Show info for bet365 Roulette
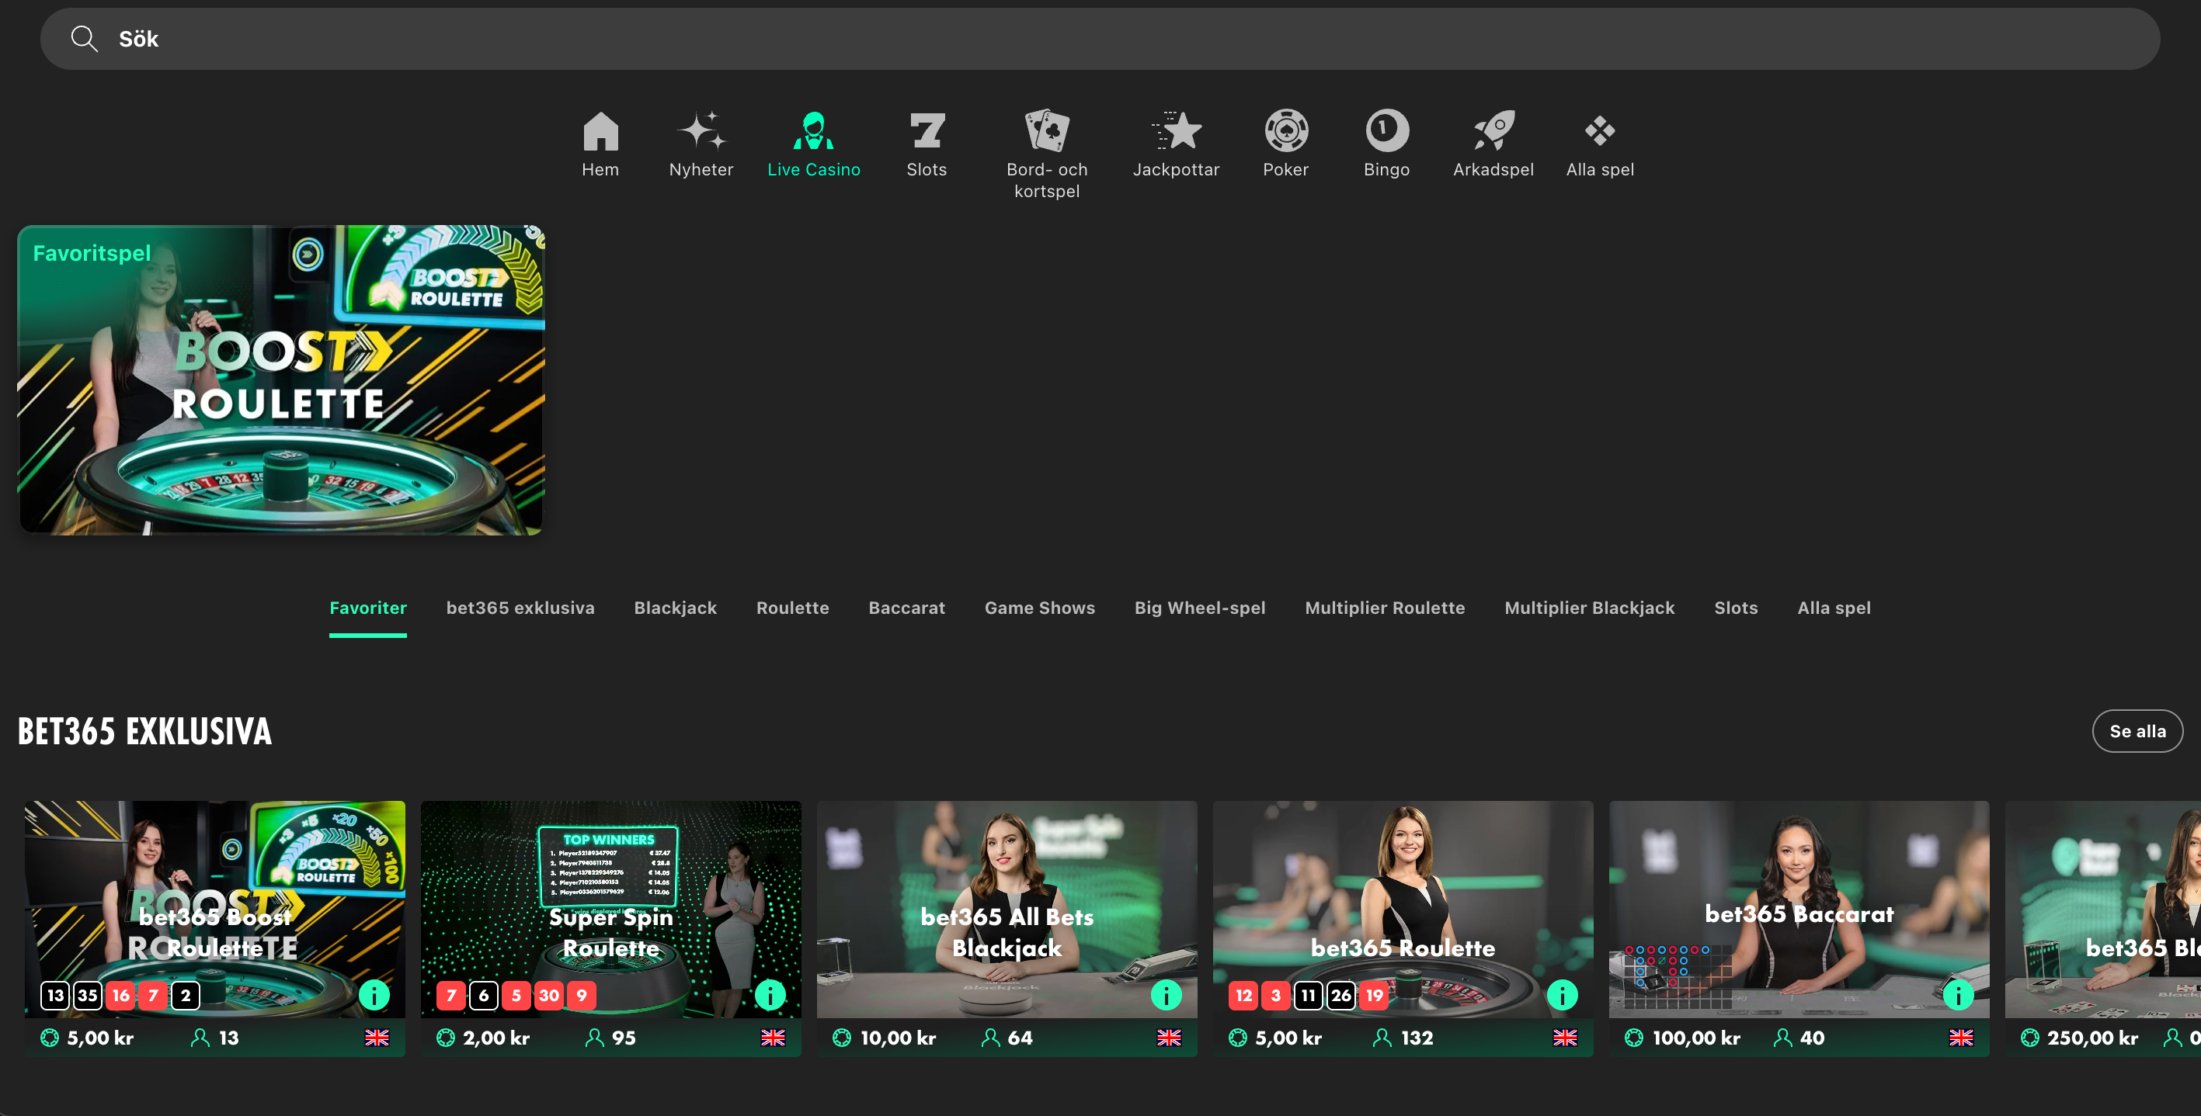 pyautogui.click(x=1562, y=995)
